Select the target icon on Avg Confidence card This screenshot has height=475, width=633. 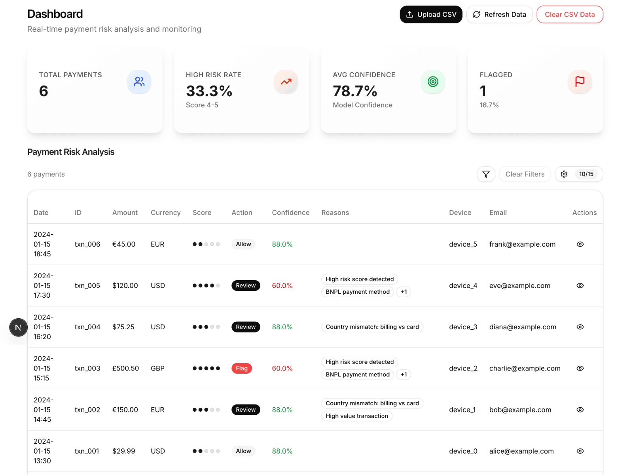(433, 82)
